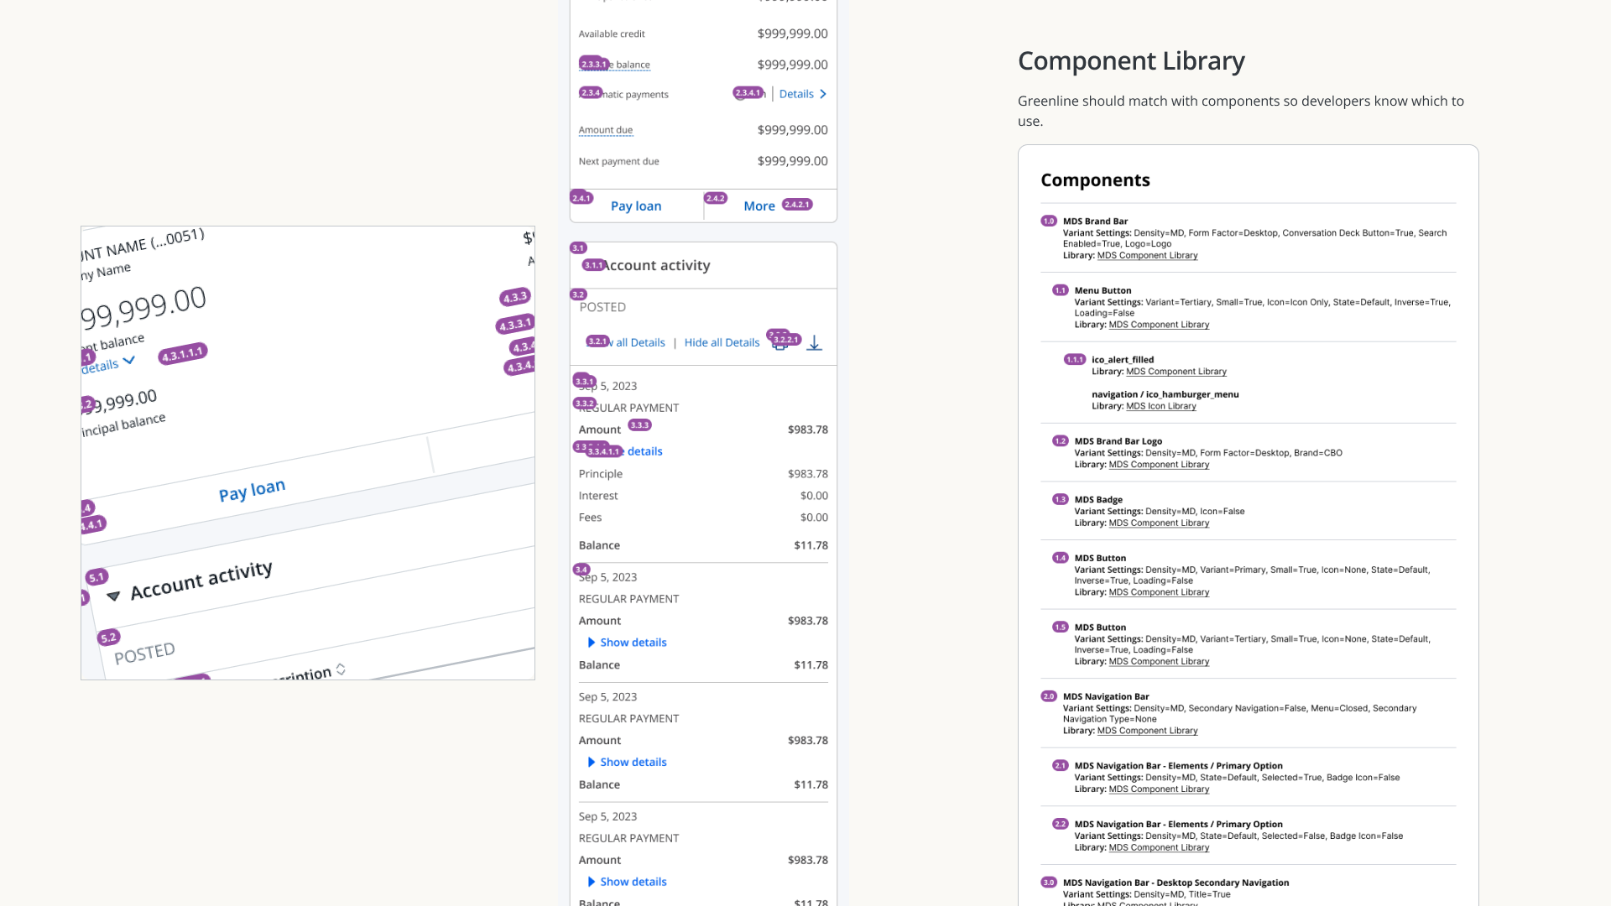Collapse Account activity triangle in tilted mockup

point(113,596)
